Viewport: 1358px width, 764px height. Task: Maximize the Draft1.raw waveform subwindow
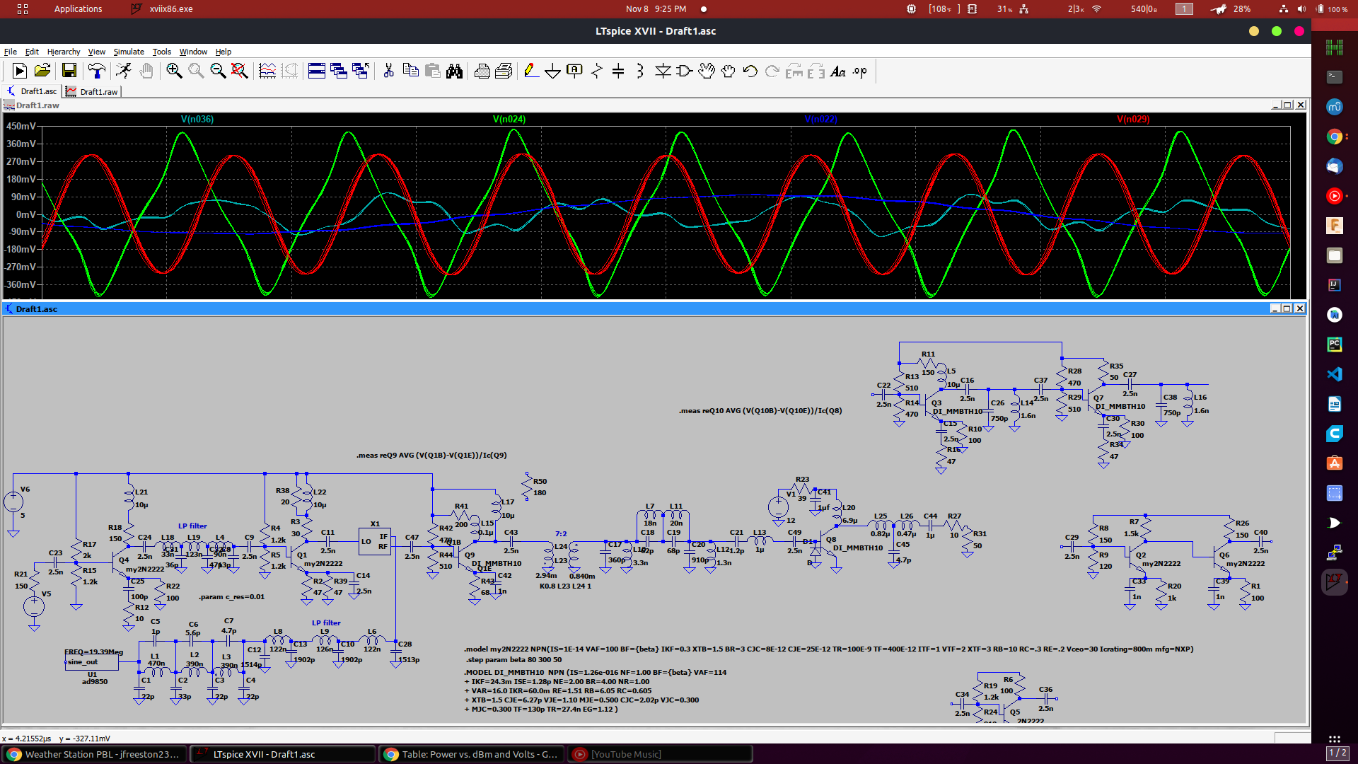coord(1288,105)
